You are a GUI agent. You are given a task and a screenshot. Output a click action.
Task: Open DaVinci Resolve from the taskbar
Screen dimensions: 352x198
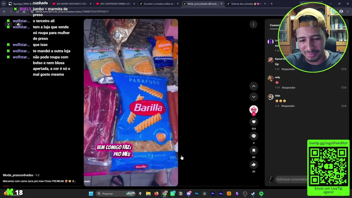pyautogui.click(x=205, y=194)
